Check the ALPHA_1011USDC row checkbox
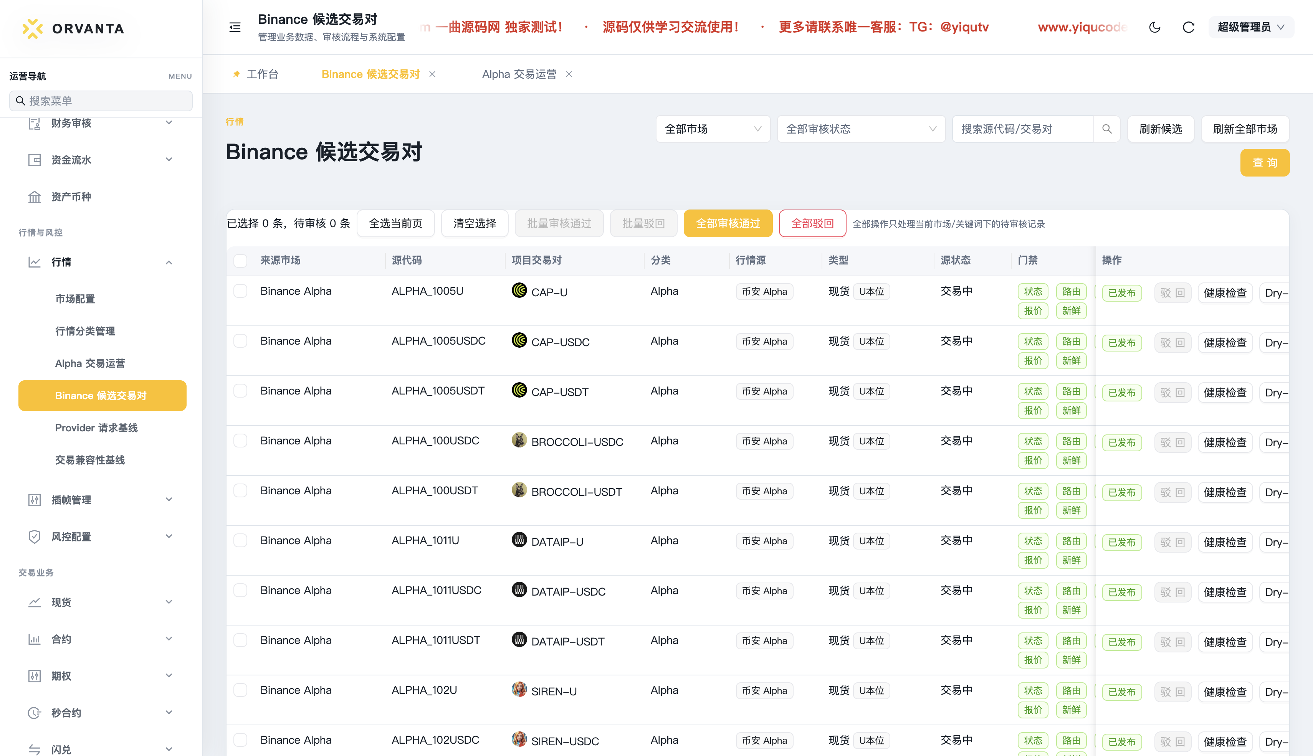This screenshot has width=1313, height=756. (x=240, y=590)
